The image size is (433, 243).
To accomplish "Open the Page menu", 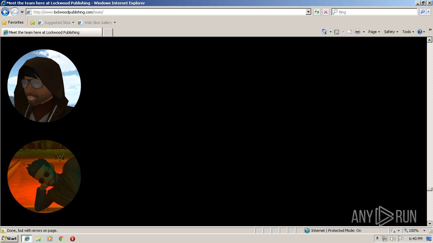I will pyautogui.click(x=374, y=32).
